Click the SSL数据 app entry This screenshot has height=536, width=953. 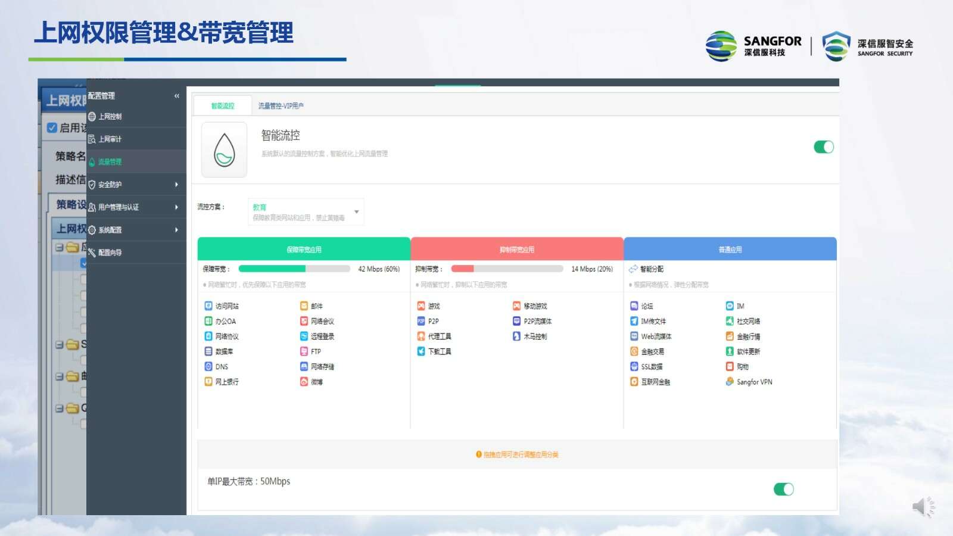tap(647, 366)
